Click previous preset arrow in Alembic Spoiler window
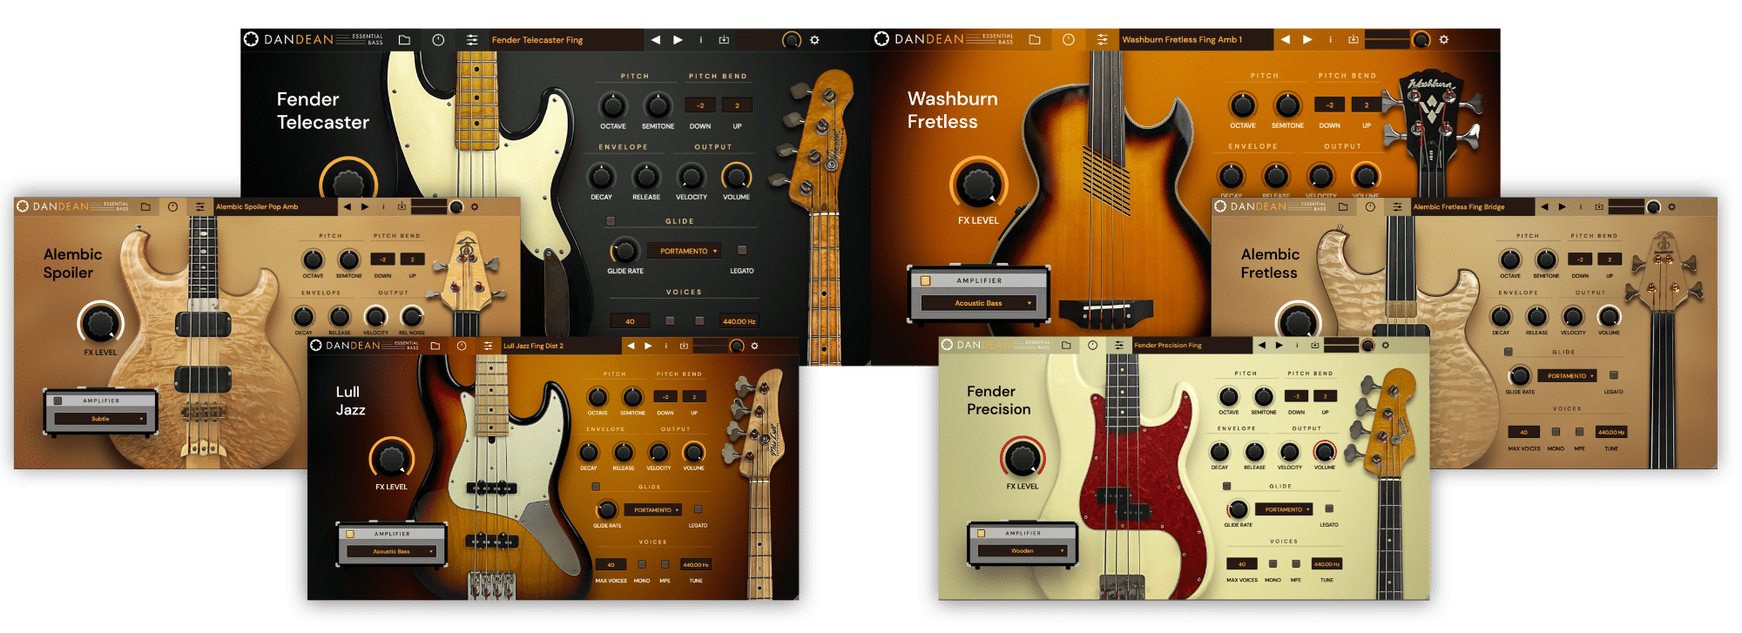The height and width of the screenshot is (633, 1742). pos(347,207)
